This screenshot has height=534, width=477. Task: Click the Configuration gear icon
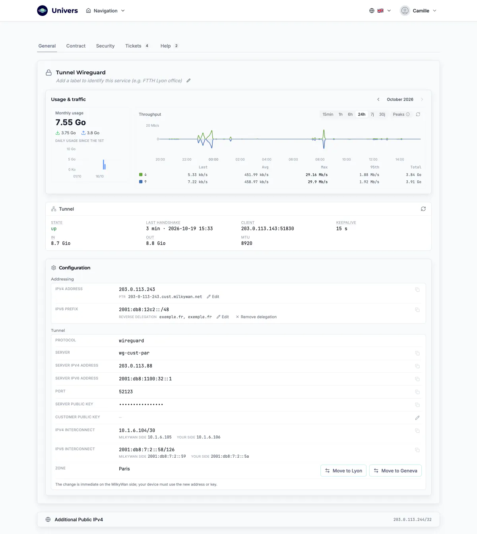coord(54,268)
